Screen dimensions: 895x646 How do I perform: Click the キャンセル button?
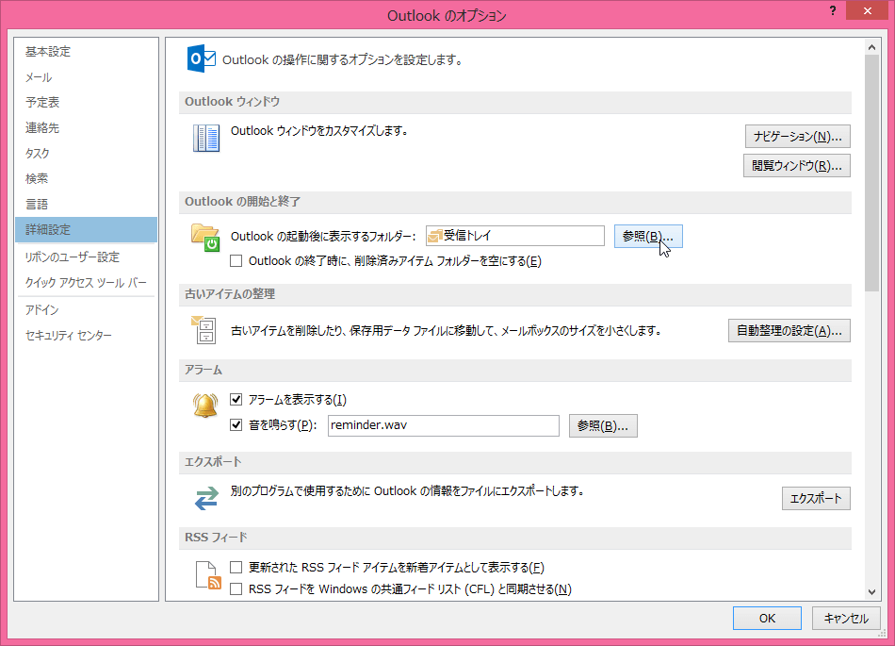point(847,618)
